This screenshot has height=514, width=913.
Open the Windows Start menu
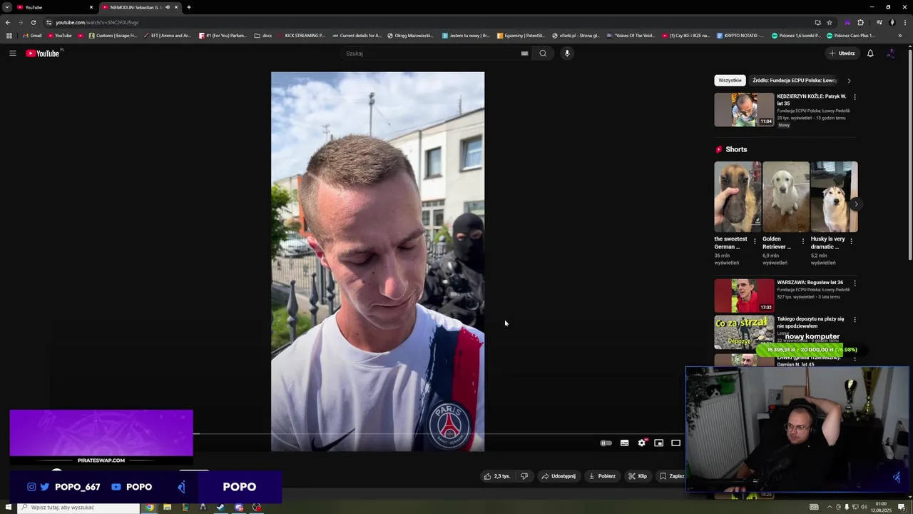tap(7, 508)
